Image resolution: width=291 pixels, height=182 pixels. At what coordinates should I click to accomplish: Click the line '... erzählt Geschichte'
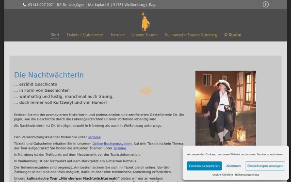(x=35, y=84)
